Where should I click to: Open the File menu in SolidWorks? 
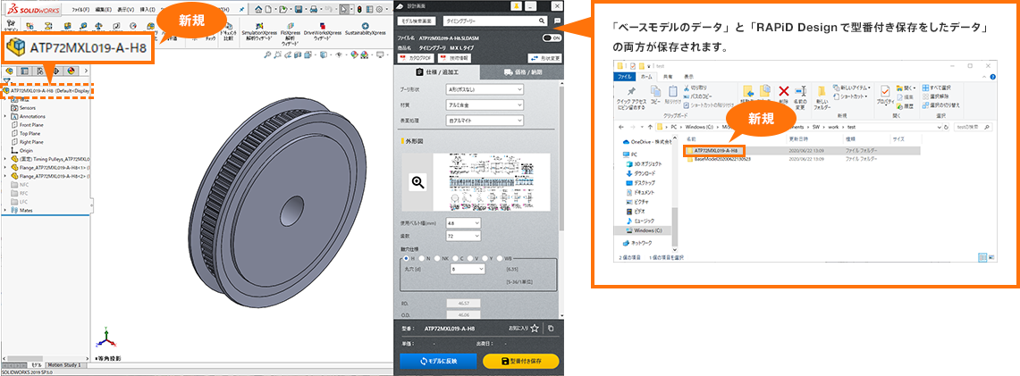click(x=80, y=11)
